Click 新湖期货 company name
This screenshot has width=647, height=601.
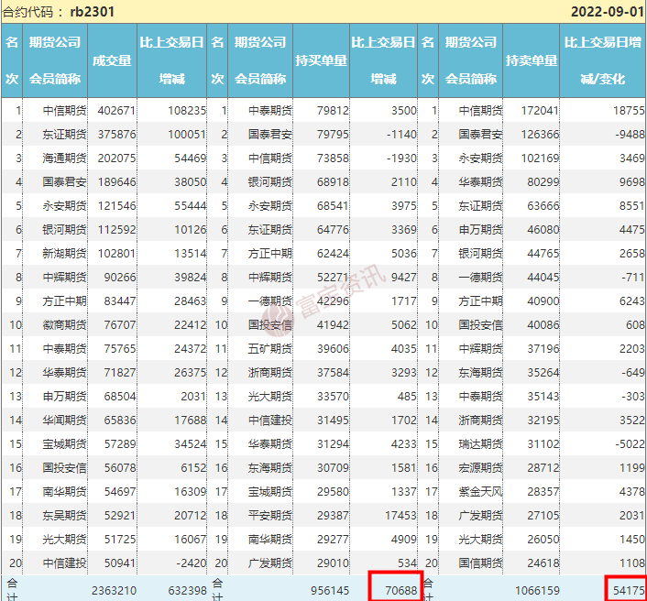(65, 252)
